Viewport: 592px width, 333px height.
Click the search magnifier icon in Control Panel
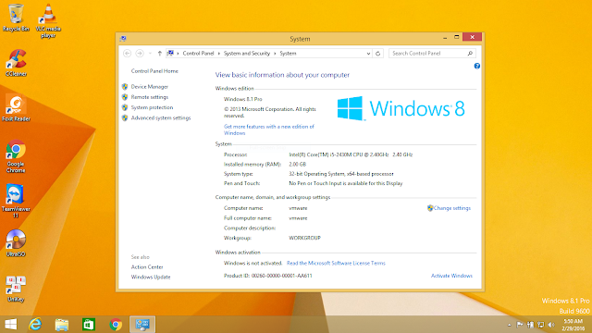click(x=470, y=54)
